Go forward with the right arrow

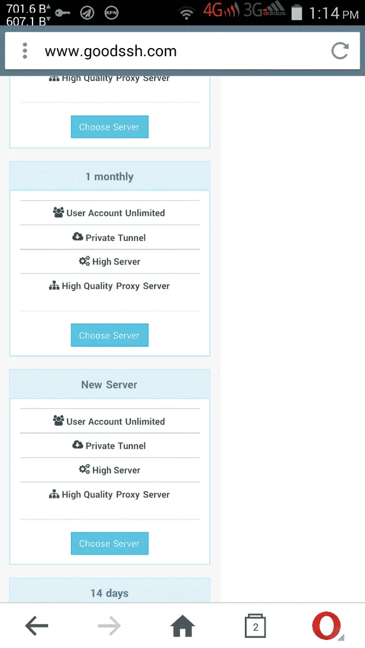click(x=110, y=626)
